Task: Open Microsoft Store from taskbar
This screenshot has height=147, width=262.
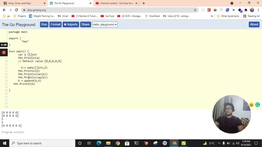Action: pos(127,143)
